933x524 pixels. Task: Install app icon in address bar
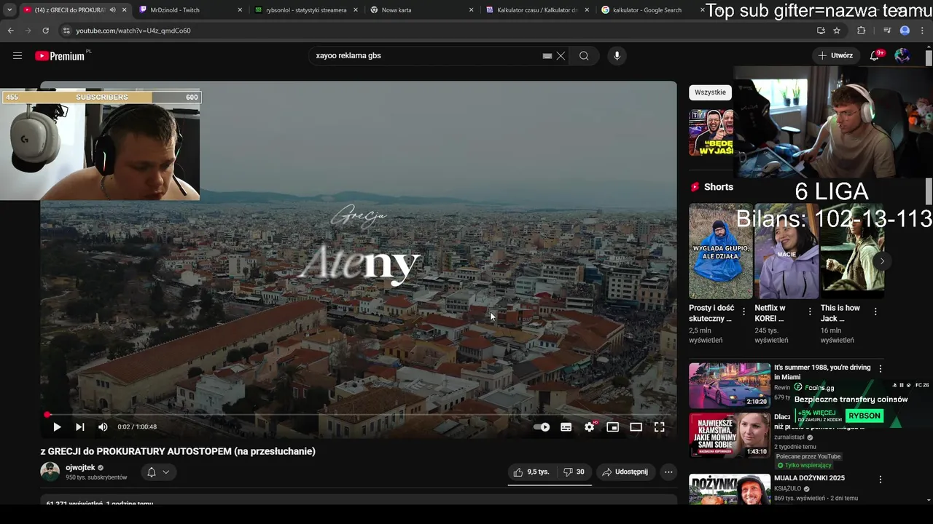821,31
